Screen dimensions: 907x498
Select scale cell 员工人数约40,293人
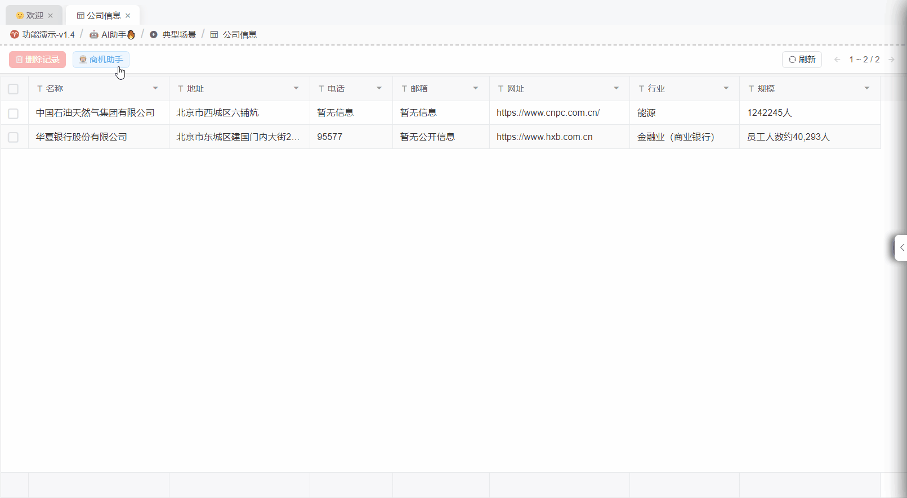pyautogui.click(x=810, y=137)
